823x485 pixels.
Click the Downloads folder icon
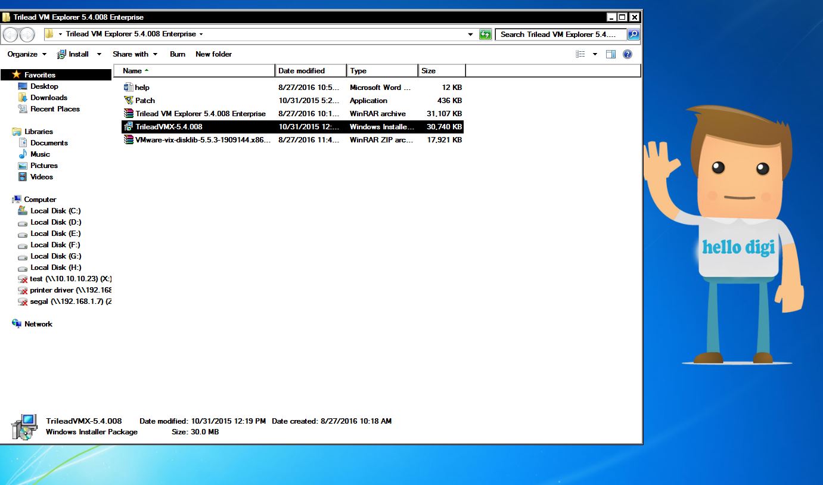coord(23,98)
